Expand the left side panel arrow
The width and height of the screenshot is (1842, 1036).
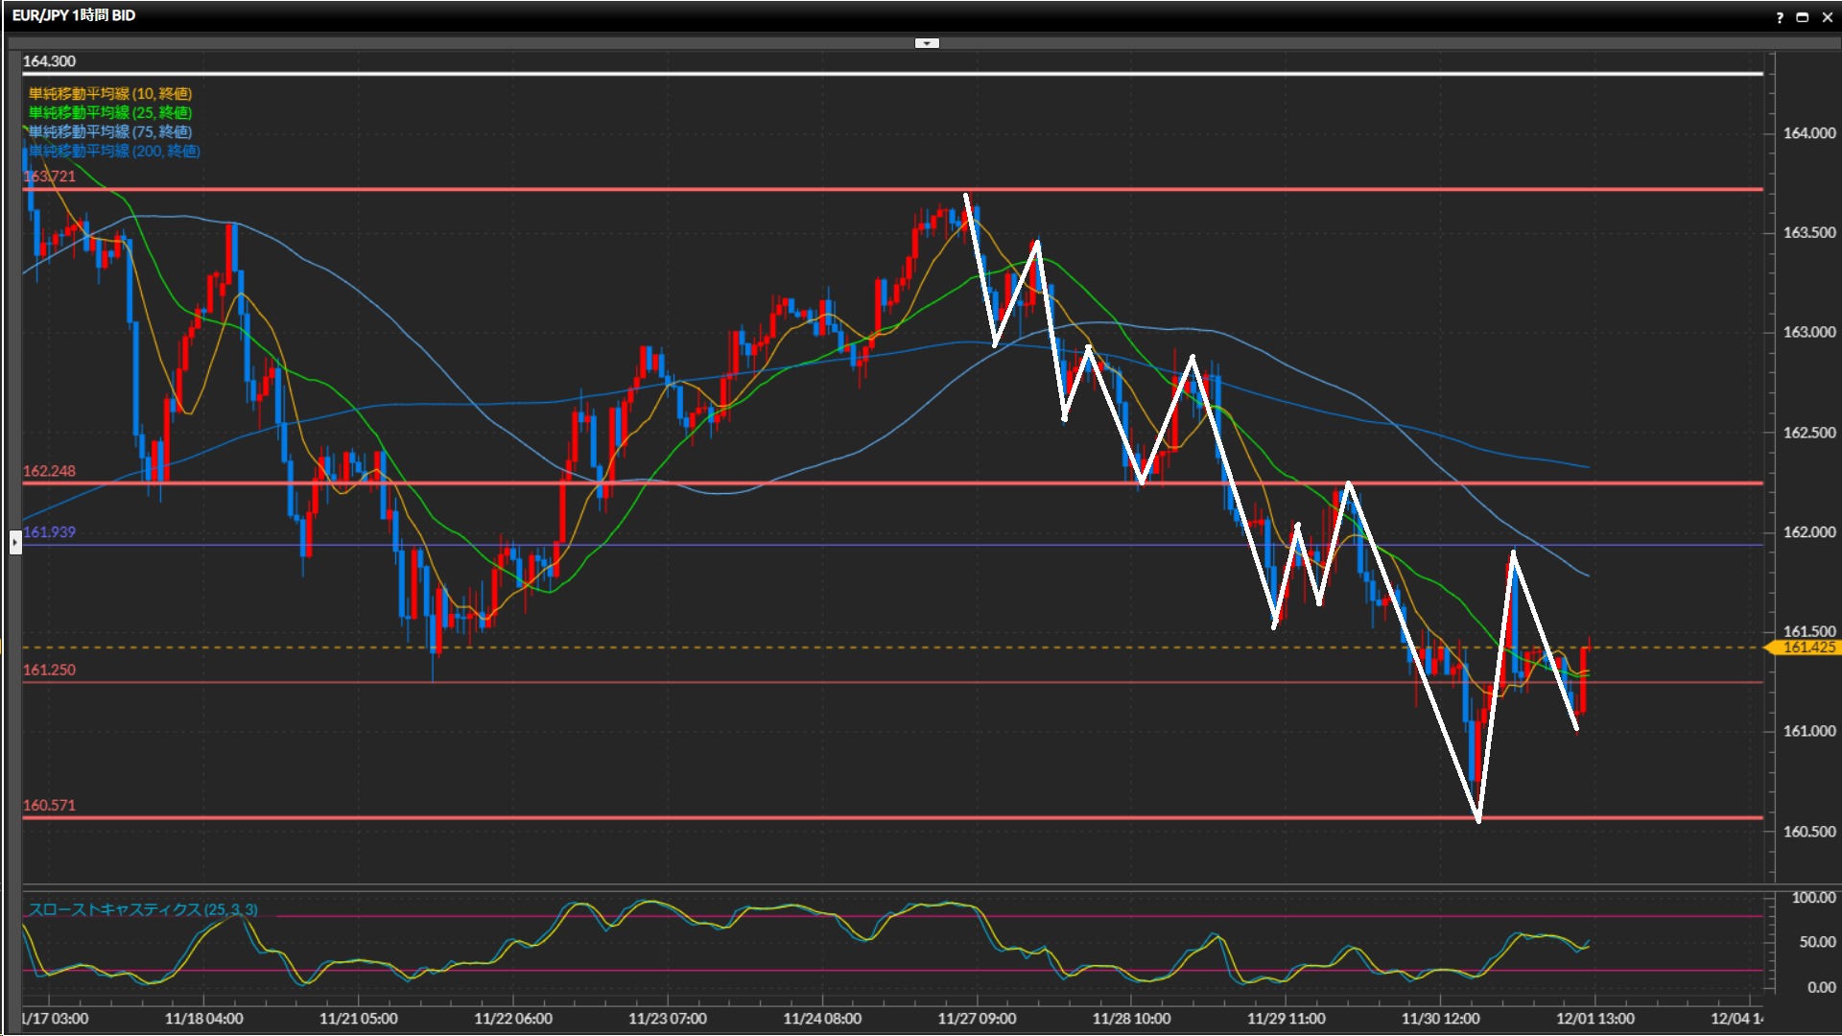click(x=15, y=543)
